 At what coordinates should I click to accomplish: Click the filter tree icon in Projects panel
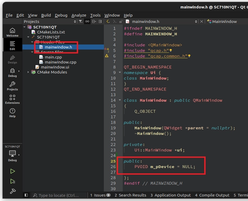81,21
